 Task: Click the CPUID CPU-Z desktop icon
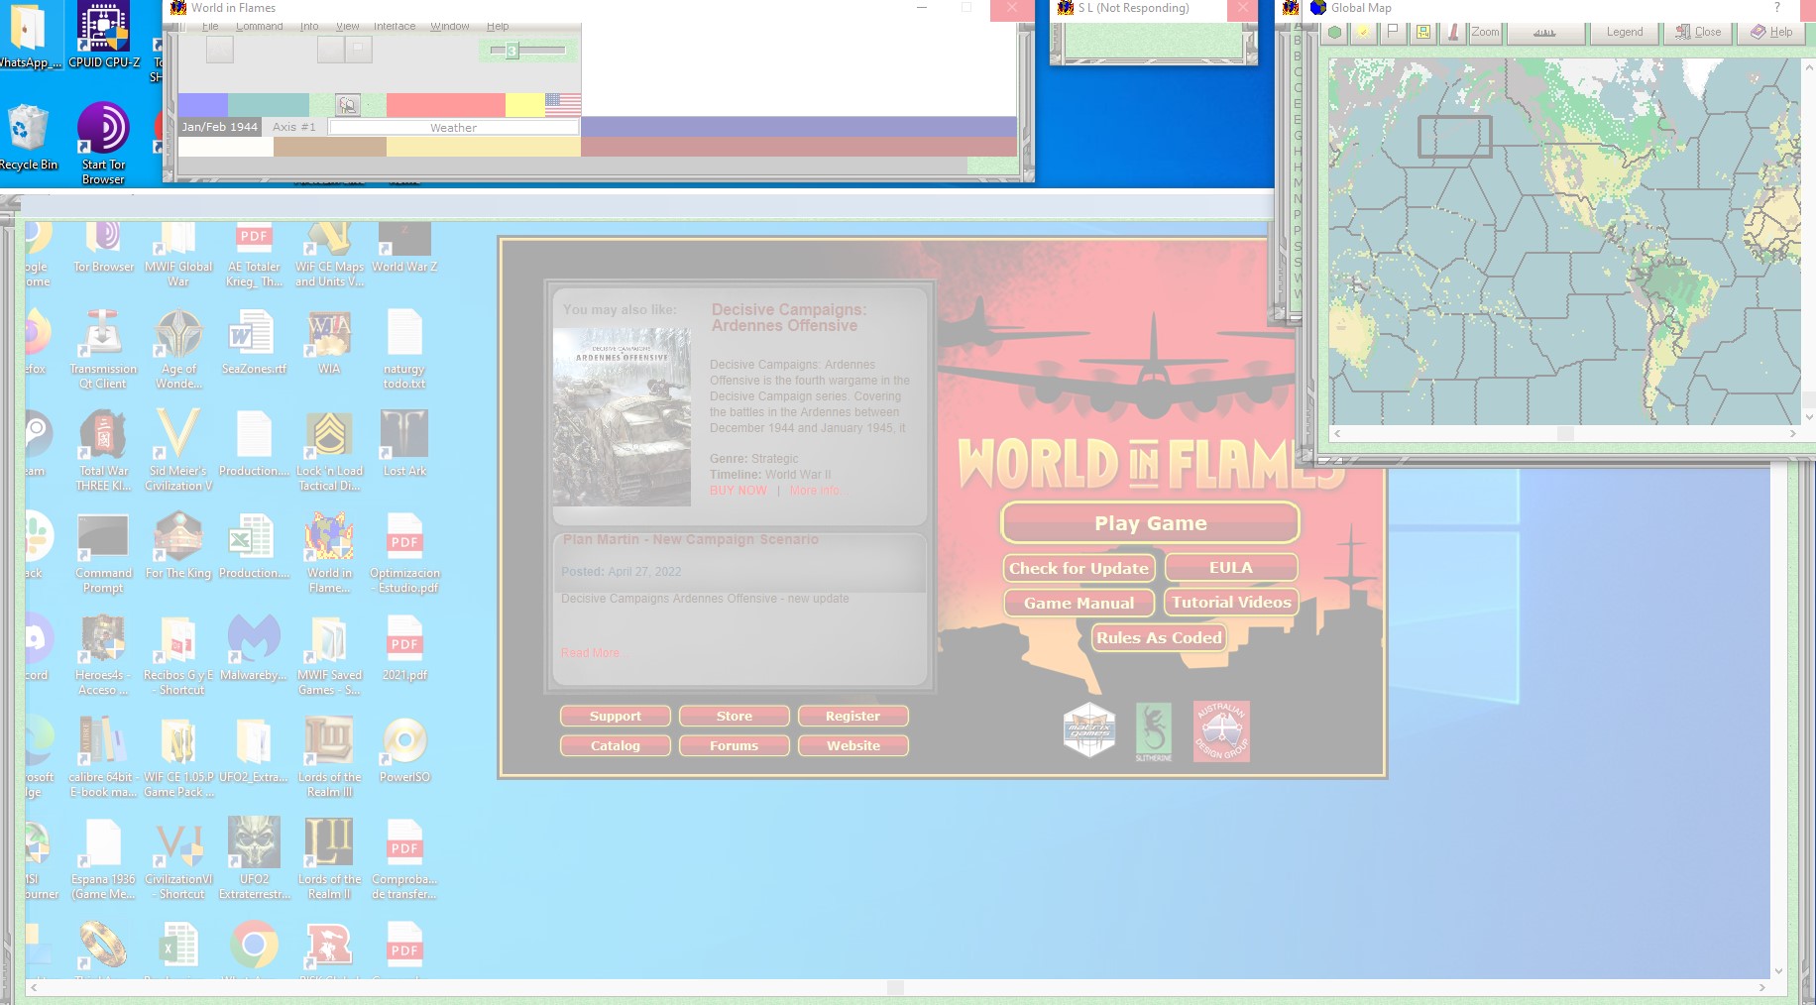tap(103, 35)
